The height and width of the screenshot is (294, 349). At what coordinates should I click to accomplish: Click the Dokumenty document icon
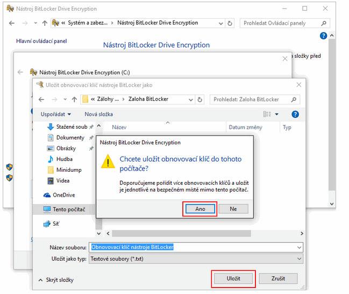click(x=51, y=137)
